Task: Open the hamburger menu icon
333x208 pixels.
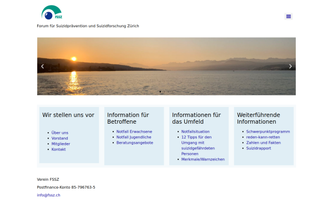Action: (289, 16)
